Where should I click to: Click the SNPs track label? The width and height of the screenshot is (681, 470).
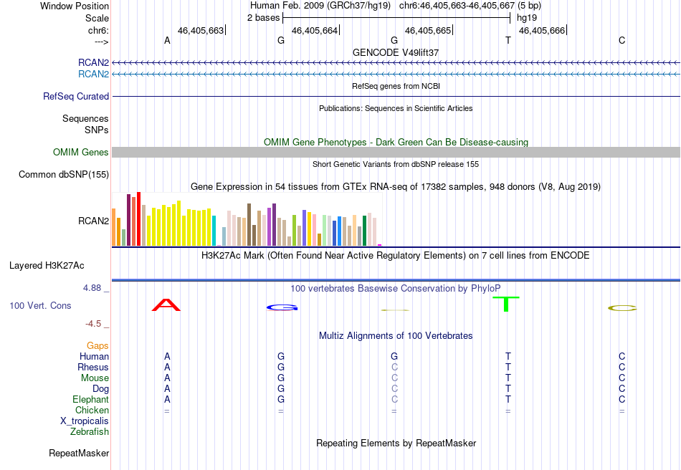click(x=97, y=130)
